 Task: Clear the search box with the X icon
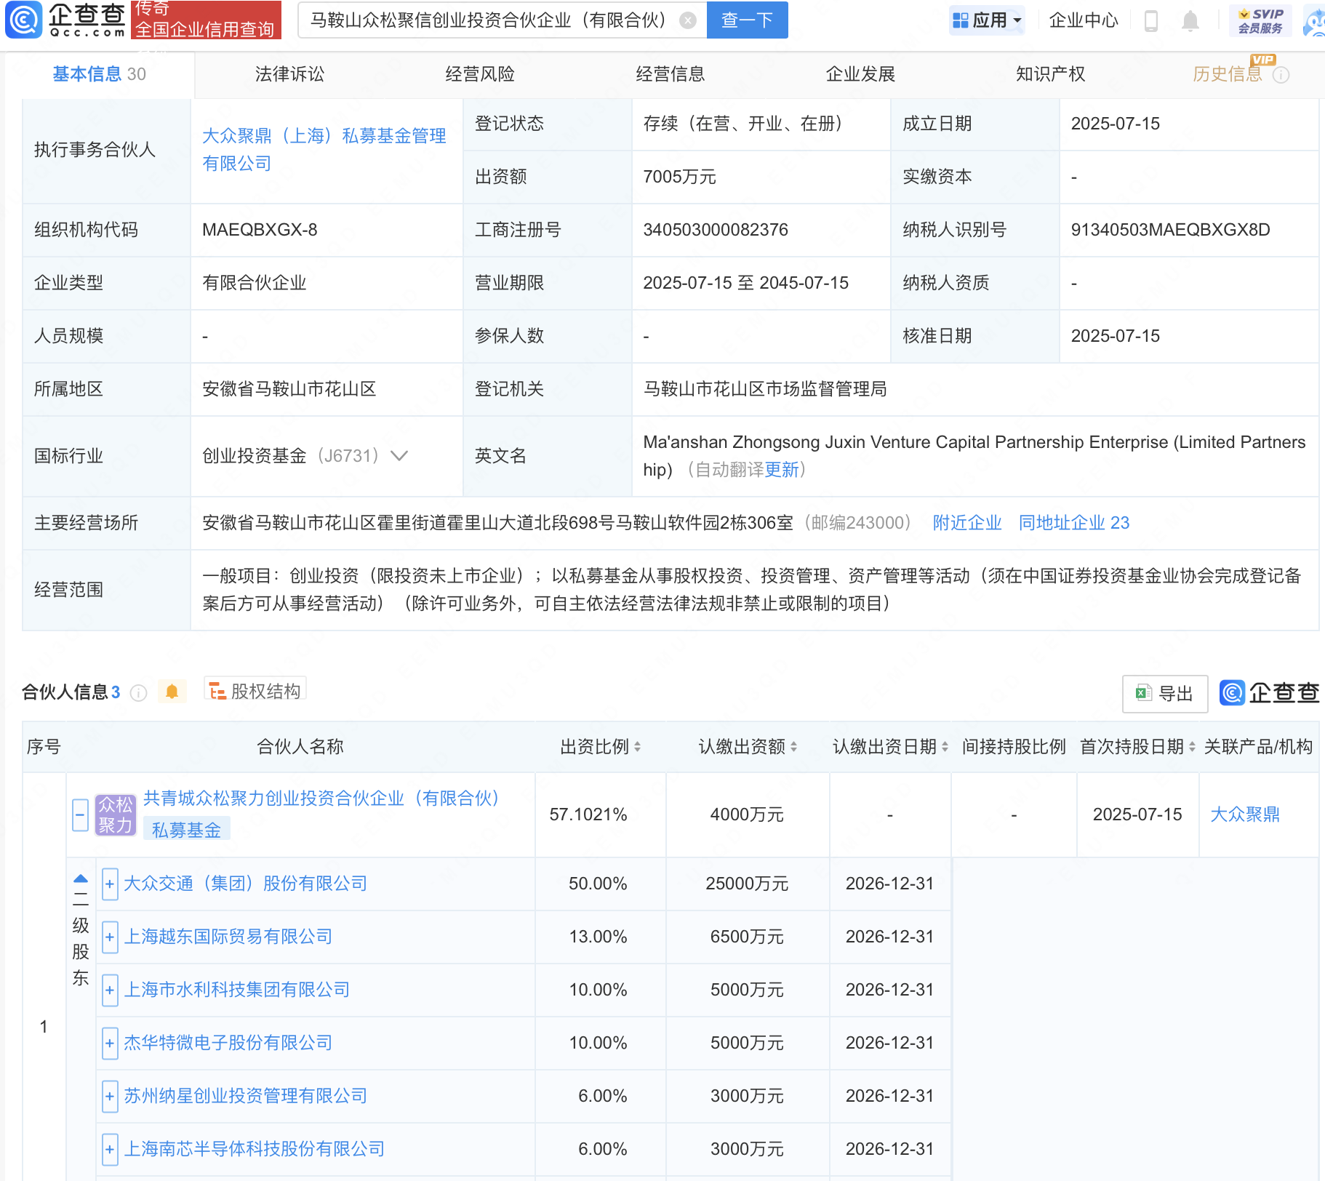tap(687, 20)
